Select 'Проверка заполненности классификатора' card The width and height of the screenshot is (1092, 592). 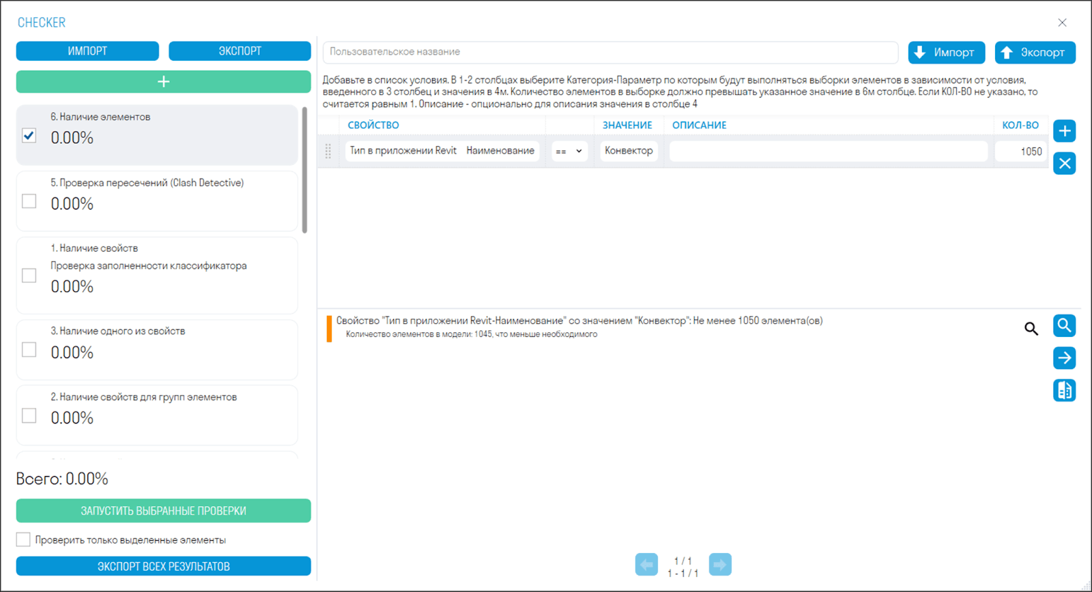click(x=157, y=276)
